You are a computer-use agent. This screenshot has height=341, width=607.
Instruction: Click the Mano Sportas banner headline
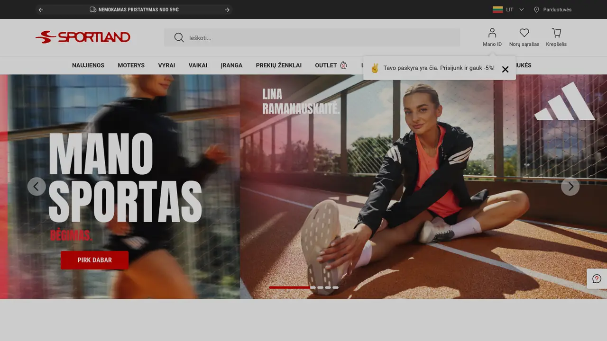[x=126, y=178]
